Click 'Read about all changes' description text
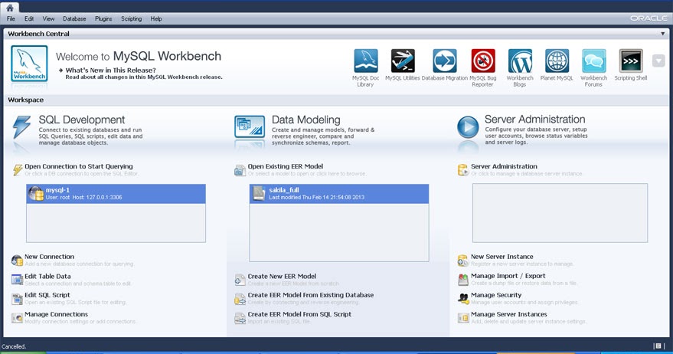The height and width of the screenshot is (354, 673). click(x=144, y=77)
